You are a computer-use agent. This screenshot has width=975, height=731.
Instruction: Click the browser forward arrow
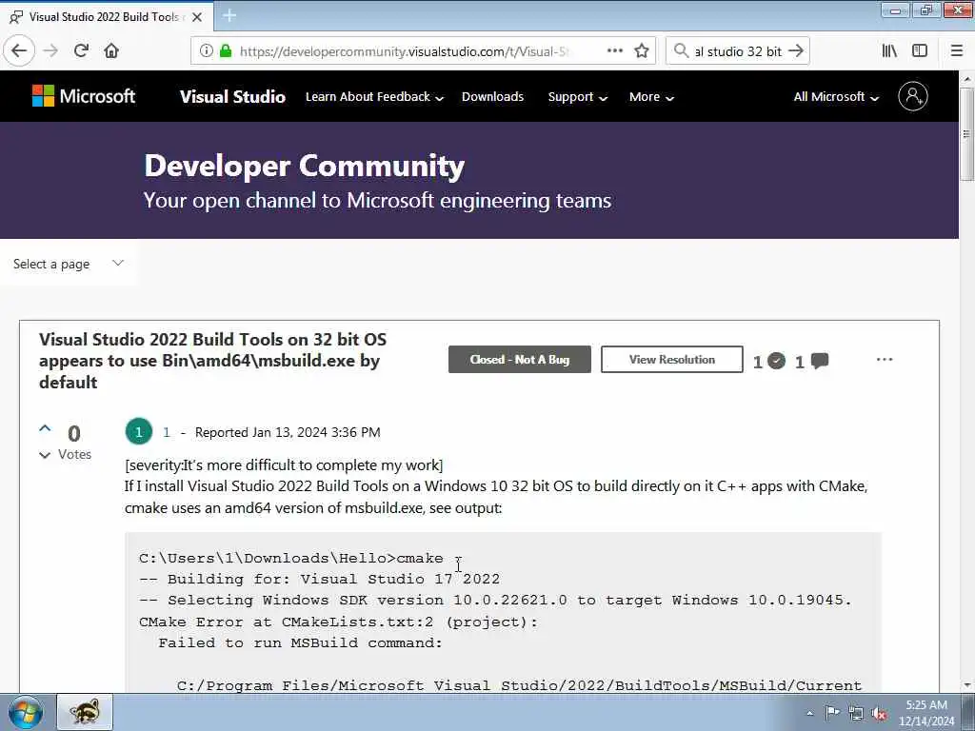51,51
